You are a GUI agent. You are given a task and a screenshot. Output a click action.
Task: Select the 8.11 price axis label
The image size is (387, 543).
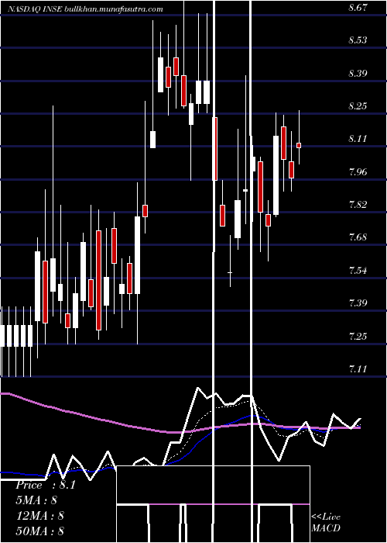pyautogui.click(x=358, y=139)
